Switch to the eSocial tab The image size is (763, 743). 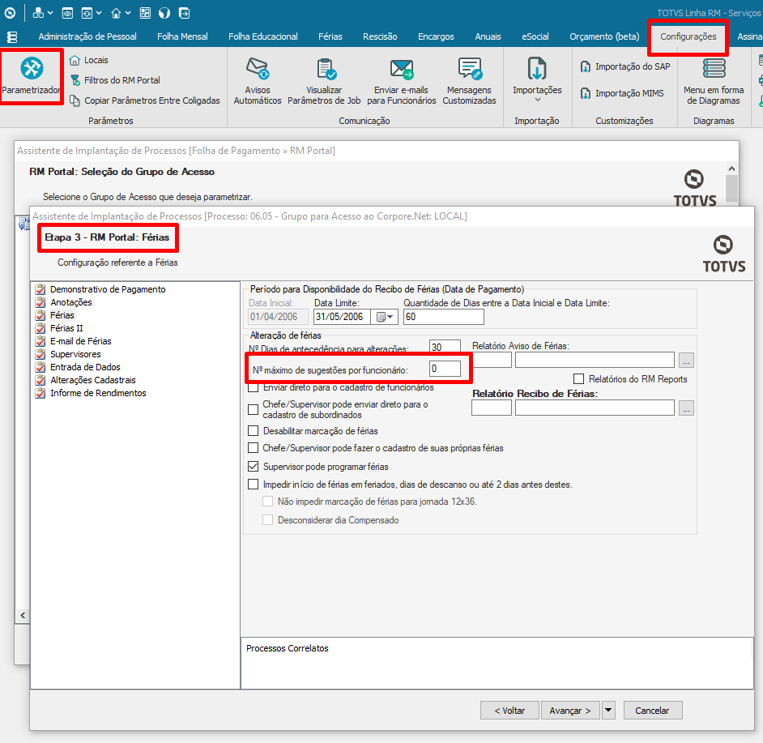click(535, 36)
